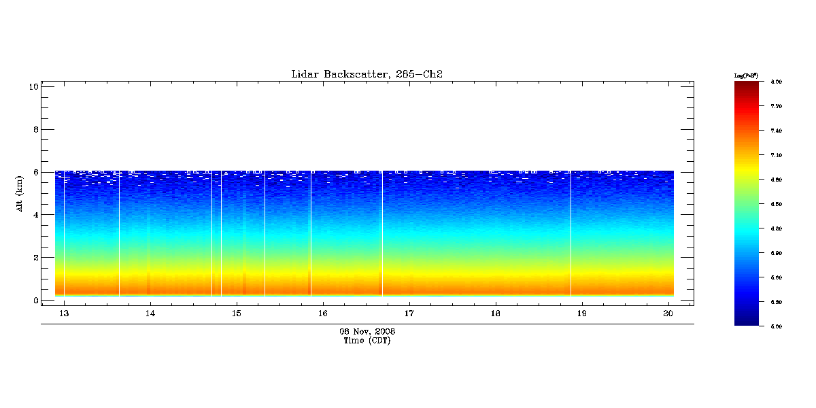Click the colorbar label '5.30'

(777, 302)
